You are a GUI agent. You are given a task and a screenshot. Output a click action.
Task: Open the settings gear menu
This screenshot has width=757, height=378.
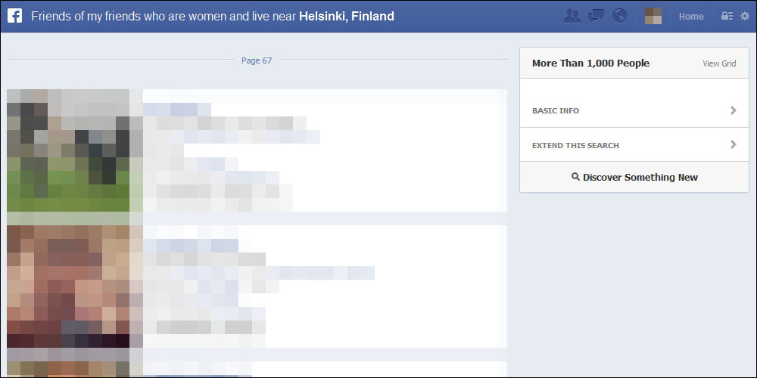coord(745,16)
